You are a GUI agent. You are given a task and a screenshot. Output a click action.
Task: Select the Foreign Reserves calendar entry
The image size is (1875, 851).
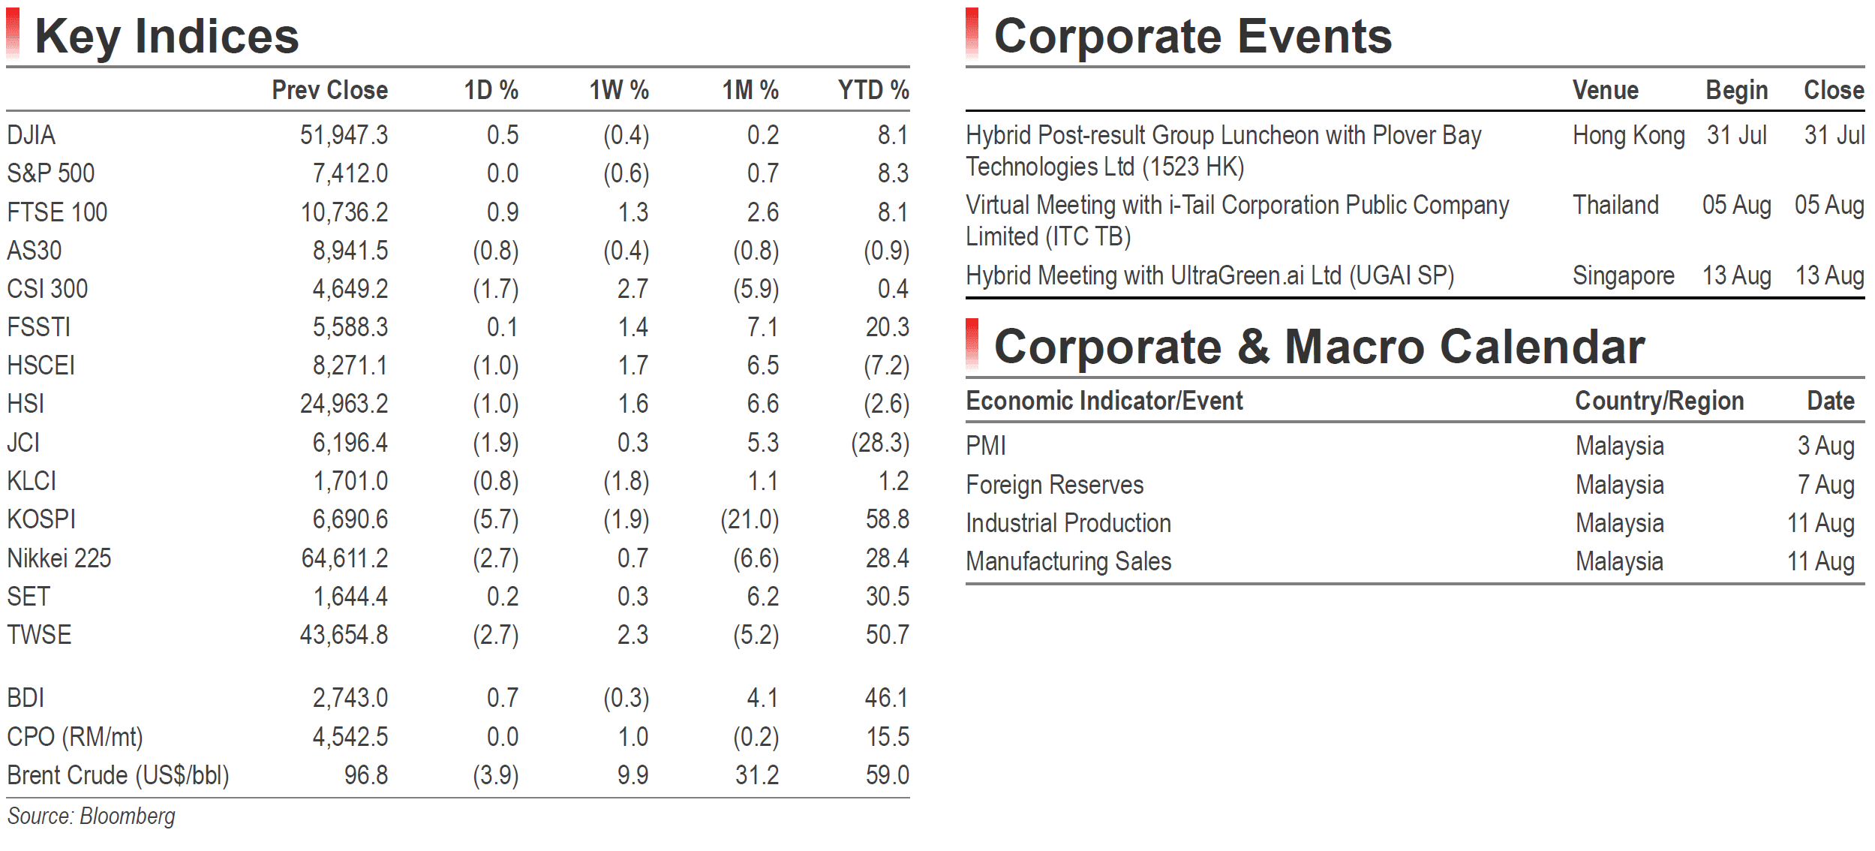click(x=1055, y=485)
